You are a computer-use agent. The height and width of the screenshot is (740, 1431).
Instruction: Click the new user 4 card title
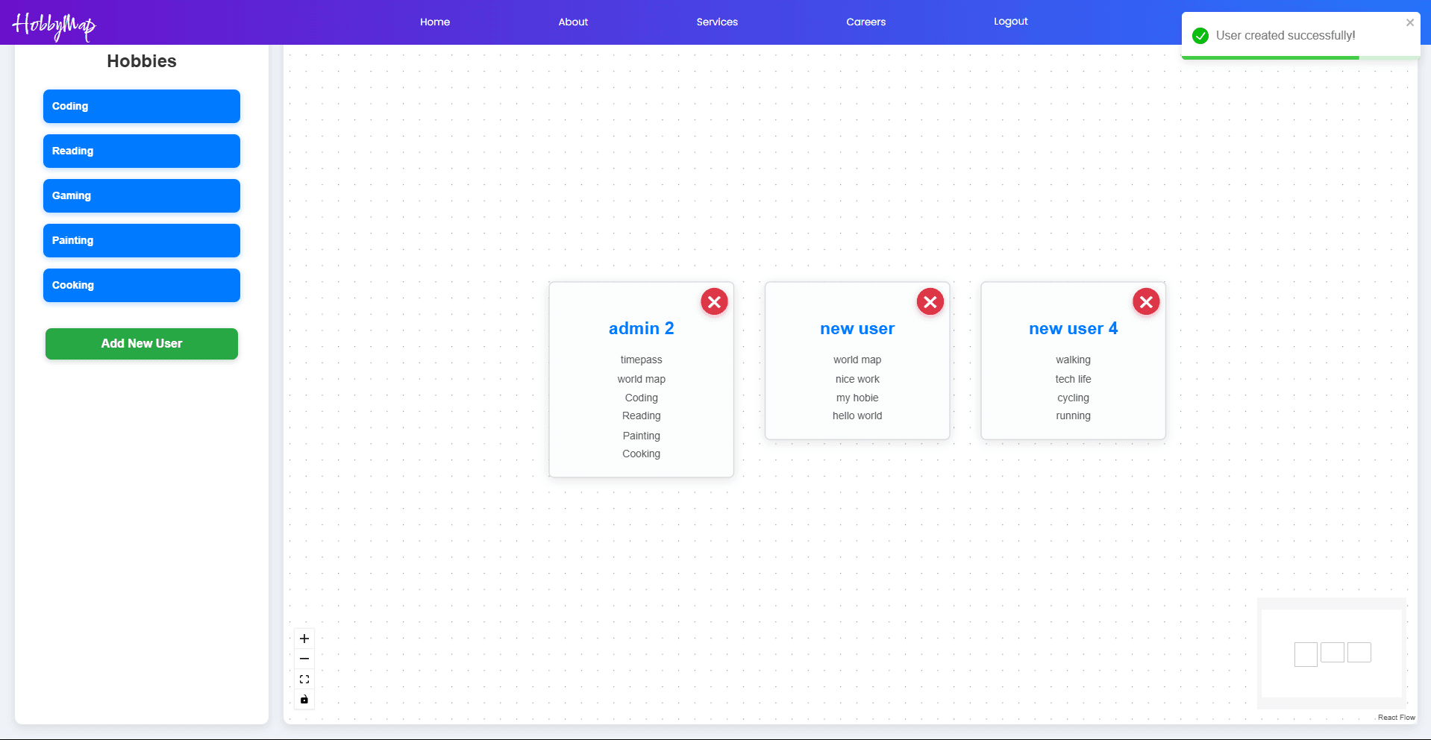point(1074,328)
